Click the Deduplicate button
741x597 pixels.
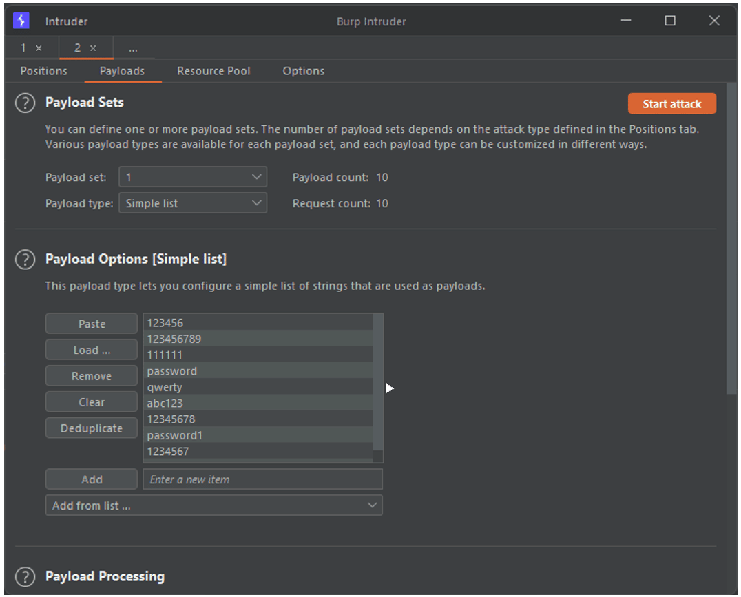(92, 428)
